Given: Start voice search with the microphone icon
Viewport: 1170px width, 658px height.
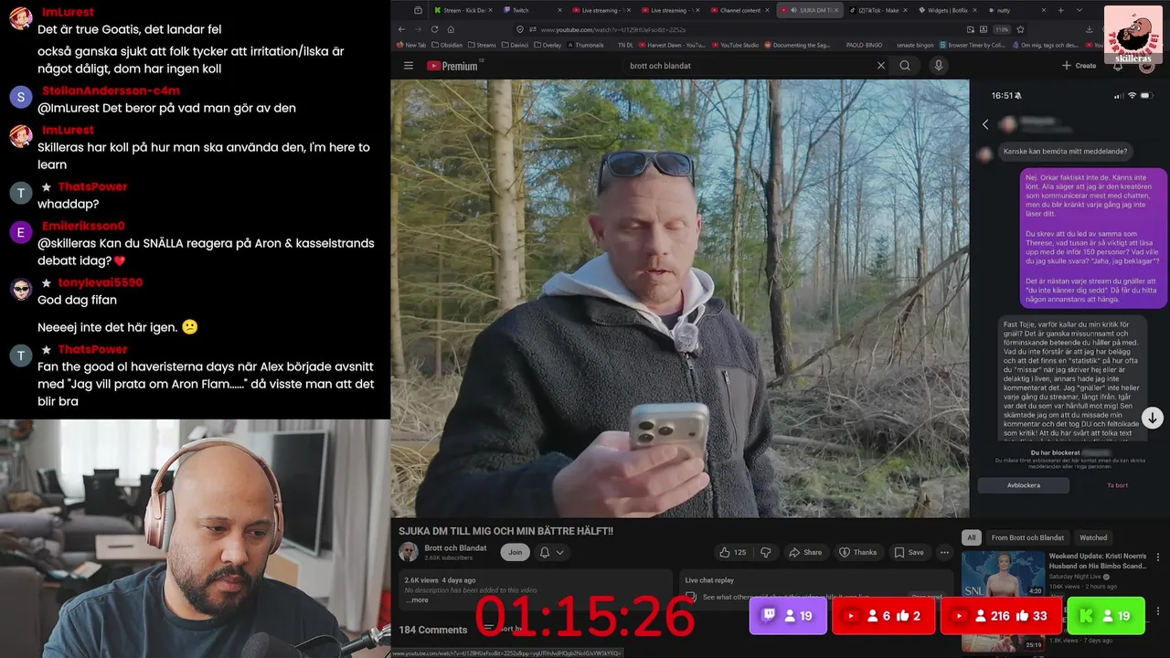Looking at the screenshot, I should tap(938, 66).
